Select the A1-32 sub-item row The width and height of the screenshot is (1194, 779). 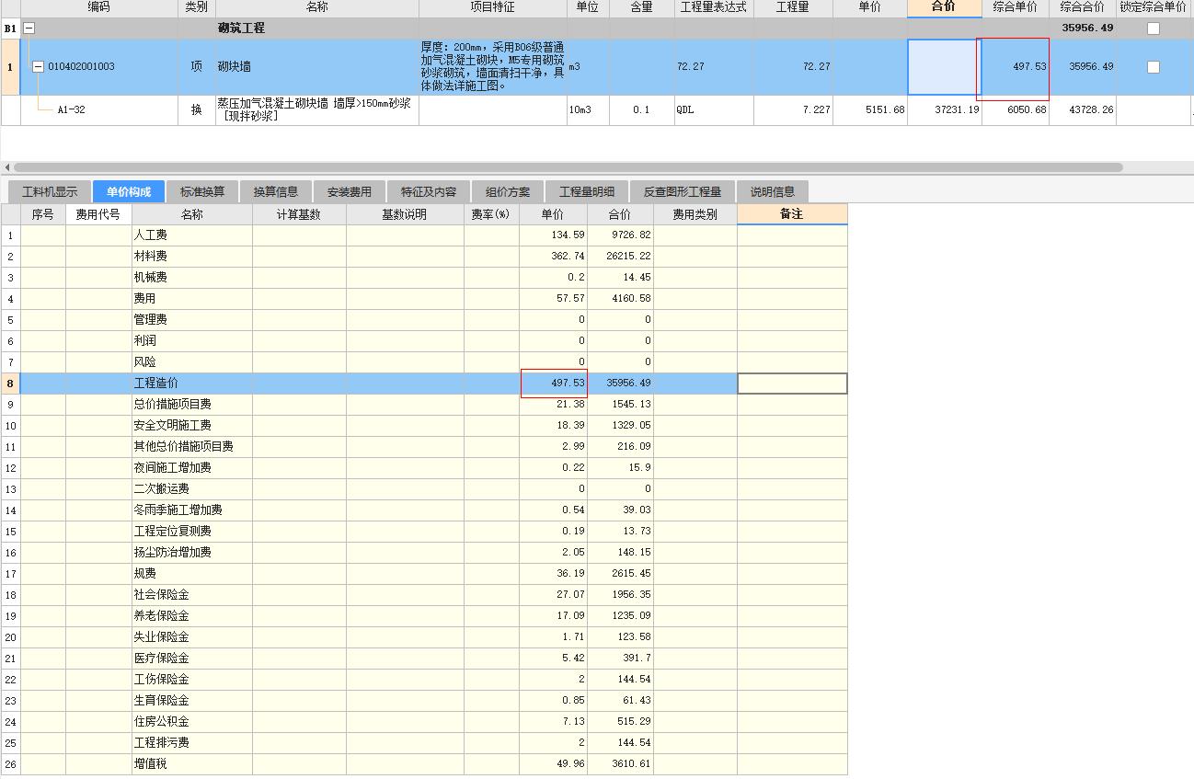pyautogui.click(x=71, y=109)
